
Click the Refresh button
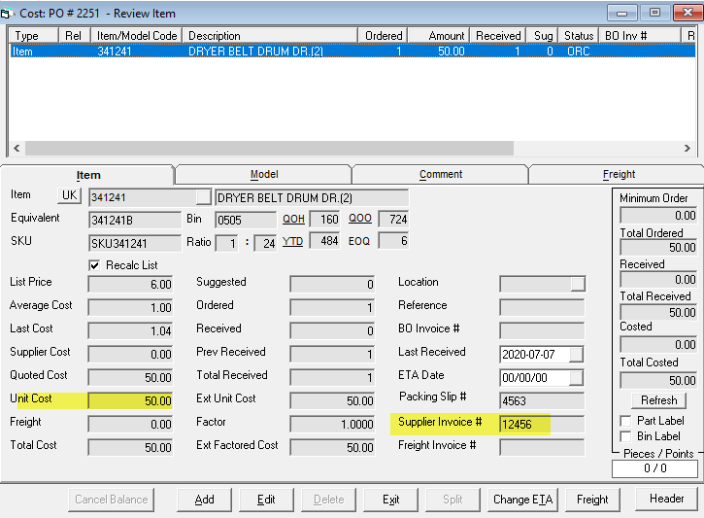(658, 399)
